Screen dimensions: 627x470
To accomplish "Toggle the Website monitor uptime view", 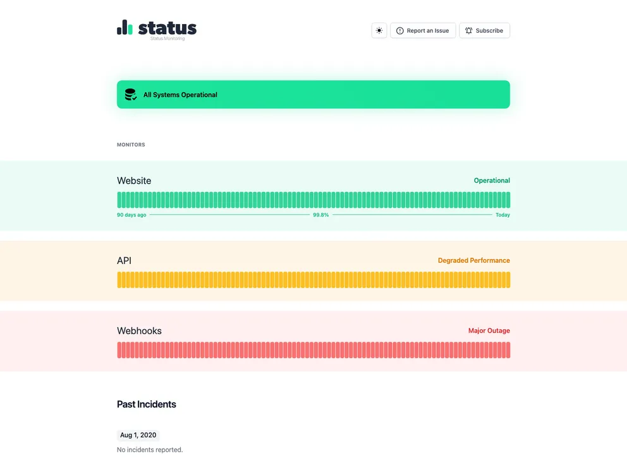I will coord(313,199).
